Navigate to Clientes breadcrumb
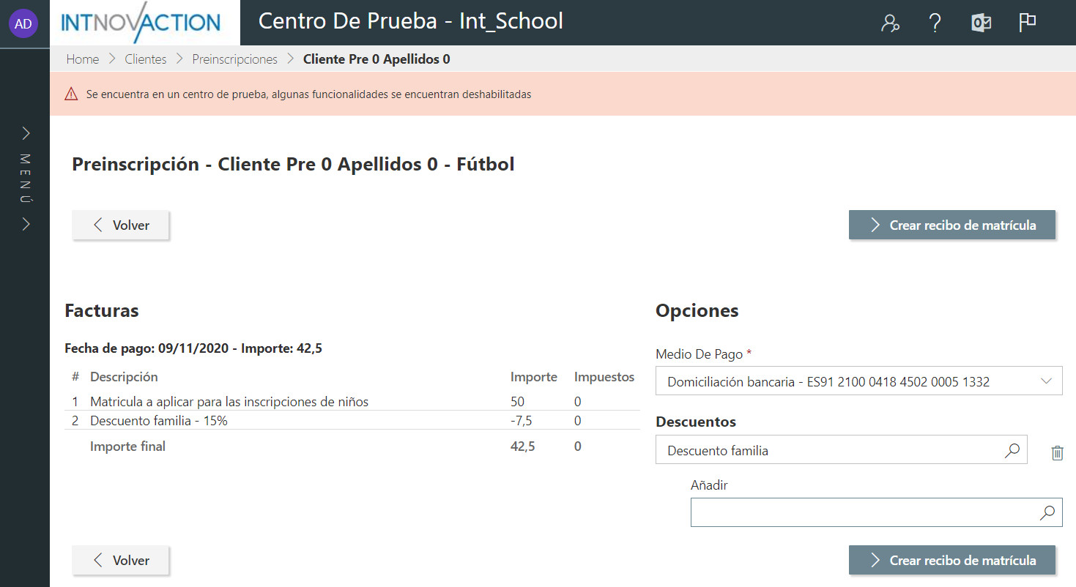 pyautogui.click(x=146, y=59)
